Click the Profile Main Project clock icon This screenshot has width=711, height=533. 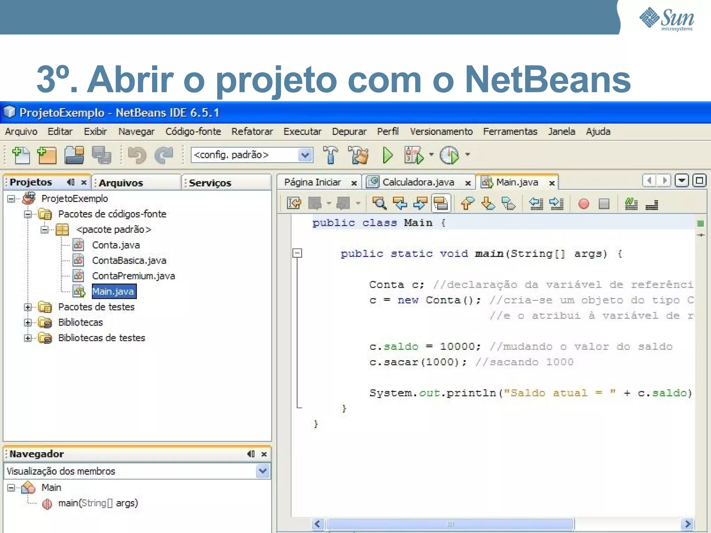(449, 155)
